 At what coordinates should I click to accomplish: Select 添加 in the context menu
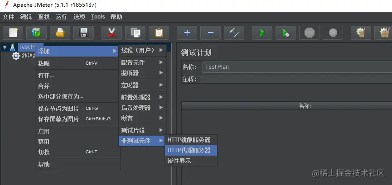[77, 52]
